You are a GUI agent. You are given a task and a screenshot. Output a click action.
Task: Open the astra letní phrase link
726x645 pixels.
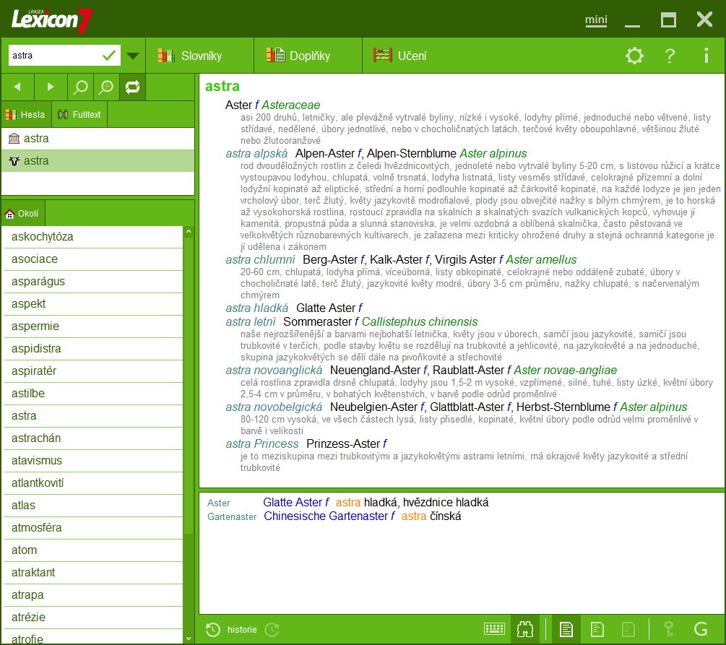tap(251, 322)
